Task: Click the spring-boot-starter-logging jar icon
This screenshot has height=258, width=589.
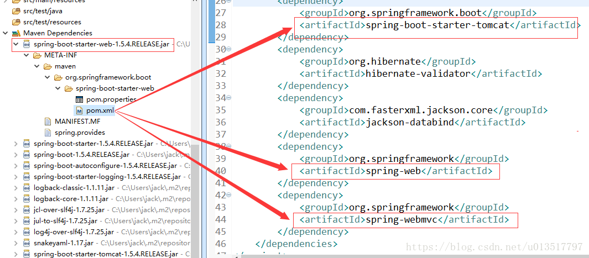Action: 27,177
